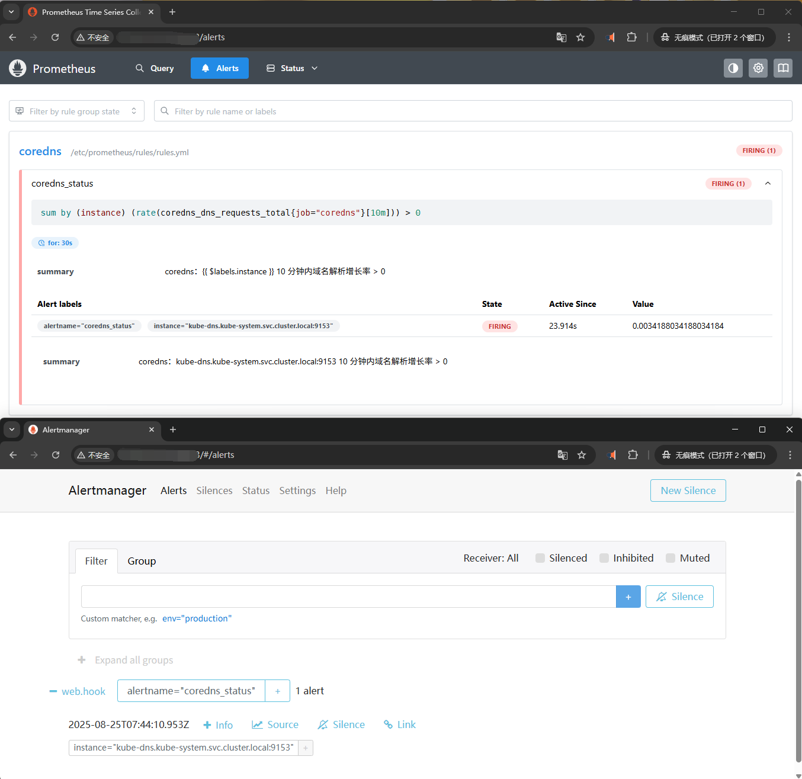The width and height of the screenshot is (802, 779).
Task: Open the Prometheus settings gear icon
Action: [x=758, y=68]
